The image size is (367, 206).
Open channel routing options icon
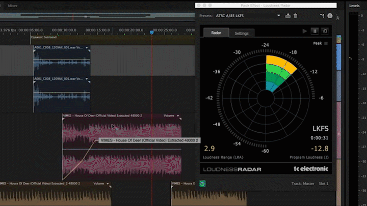[322, 16]
